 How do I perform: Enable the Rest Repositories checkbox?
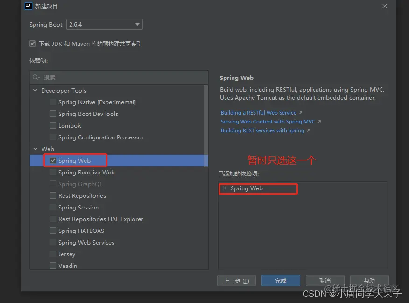coord(53,195)
